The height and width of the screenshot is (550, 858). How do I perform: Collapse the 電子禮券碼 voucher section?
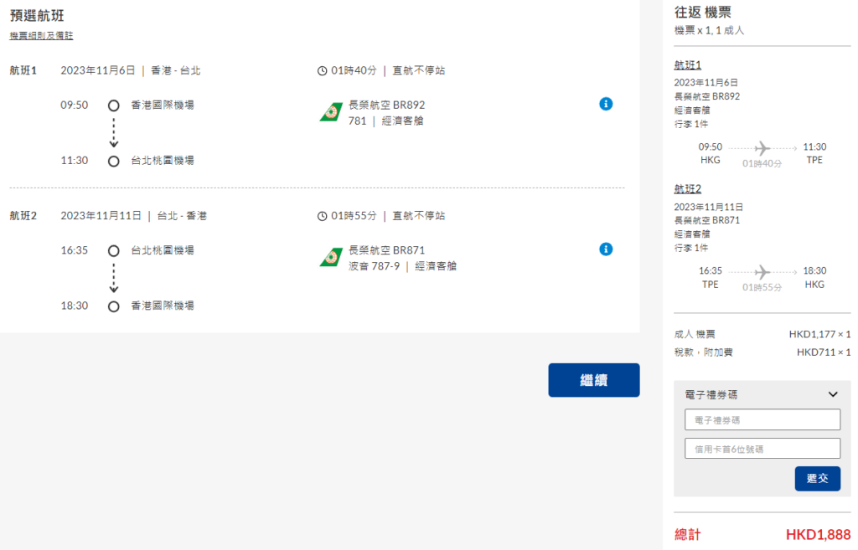833,394
